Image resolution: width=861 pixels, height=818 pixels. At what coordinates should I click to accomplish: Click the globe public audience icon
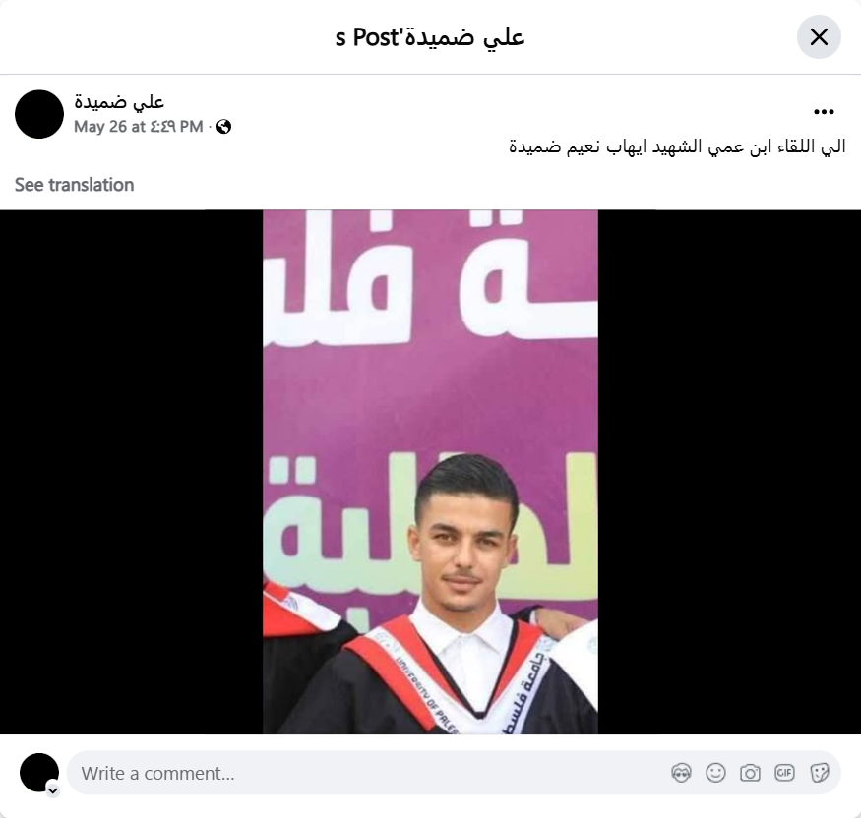tap(223, 127)
